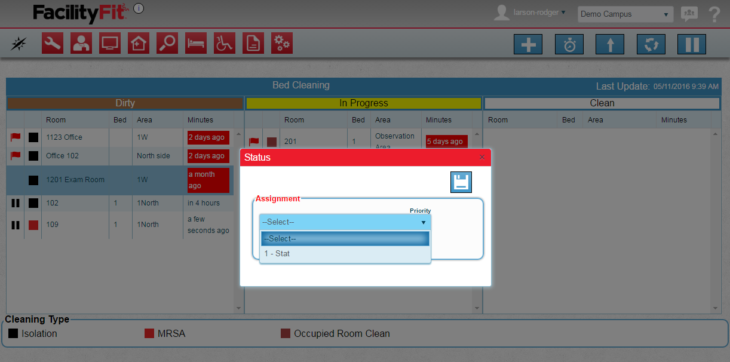The width and height of the screenshot is (730, 362).
Task: Click the MRSA red color swatch in legend
Action: (x=149, y=333)
